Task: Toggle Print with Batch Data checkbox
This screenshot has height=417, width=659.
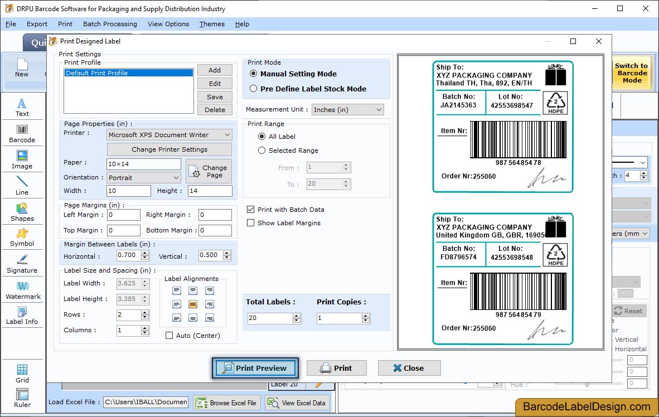Action: (250, 210)
